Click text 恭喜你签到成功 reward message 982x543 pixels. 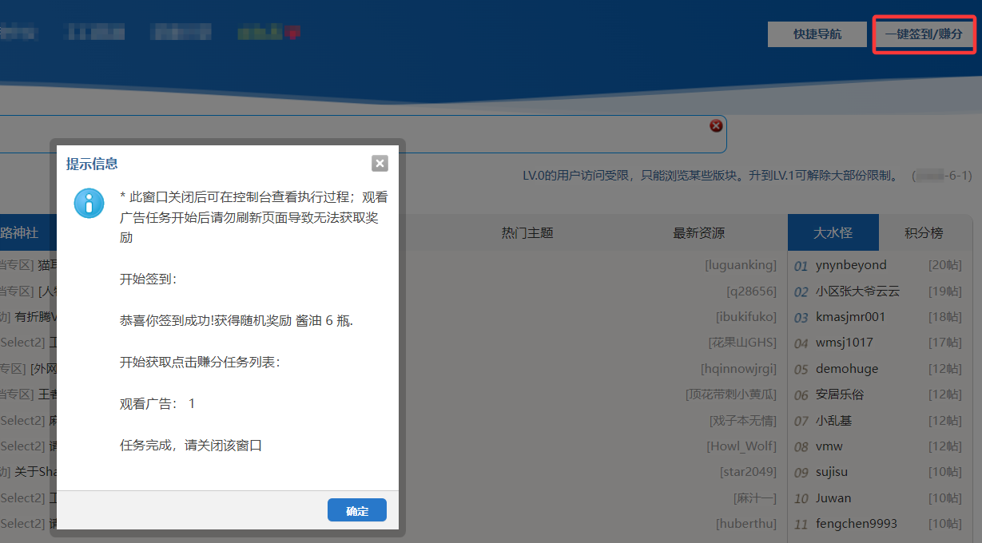(x=237, y=320)
